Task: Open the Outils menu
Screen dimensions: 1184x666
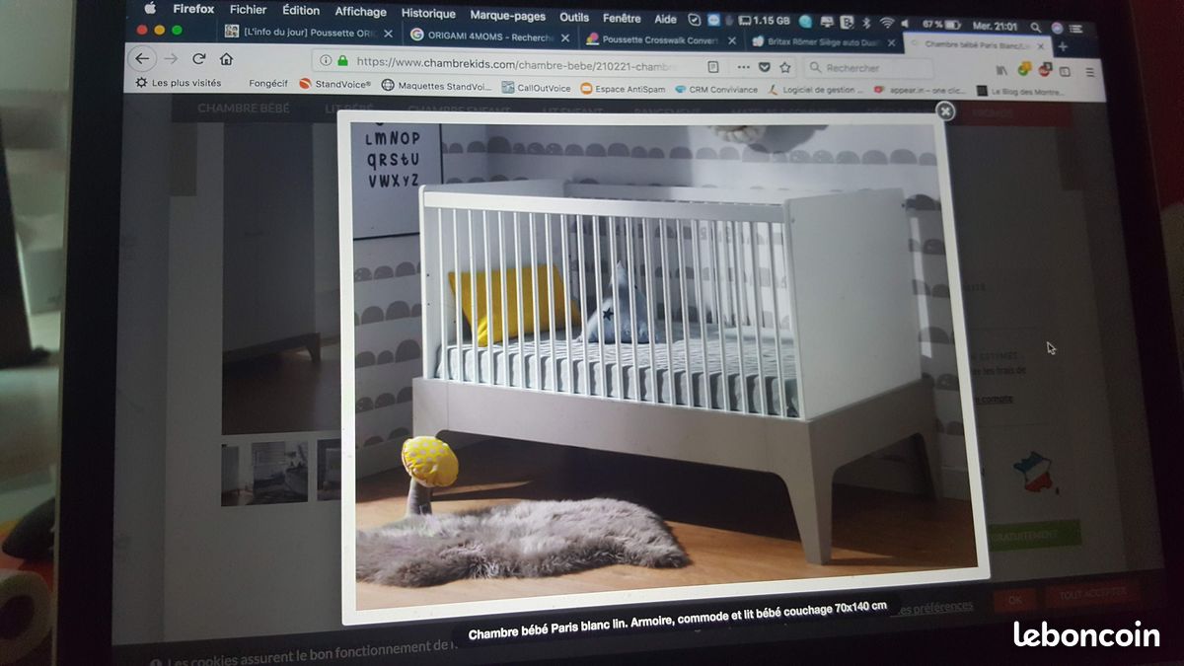Action: click(x=574, y=17)
